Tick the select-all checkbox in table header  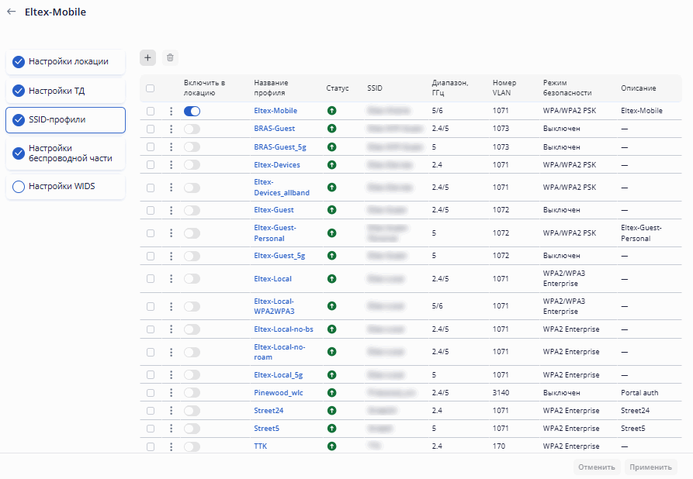151,88
